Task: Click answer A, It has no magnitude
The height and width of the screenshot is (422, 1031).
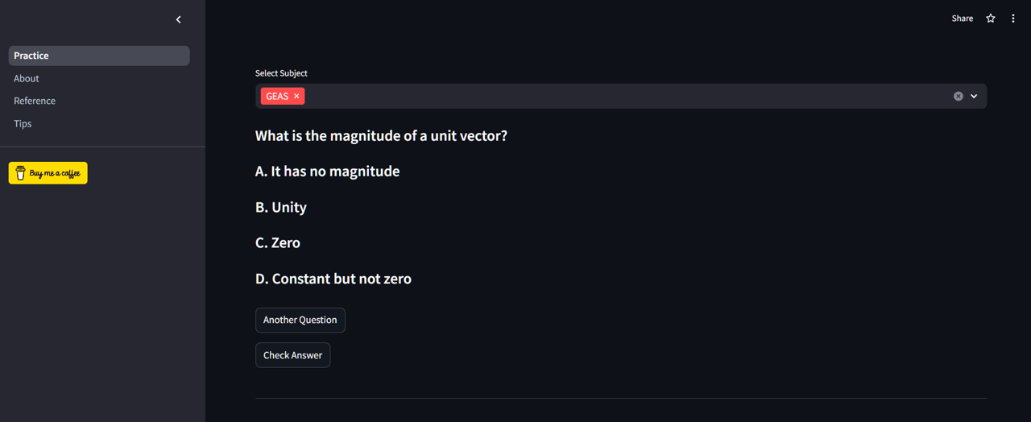Action: pos(327,171)
